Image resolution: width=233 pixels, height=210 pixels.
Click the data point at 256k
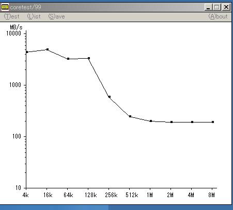[110, 97]
